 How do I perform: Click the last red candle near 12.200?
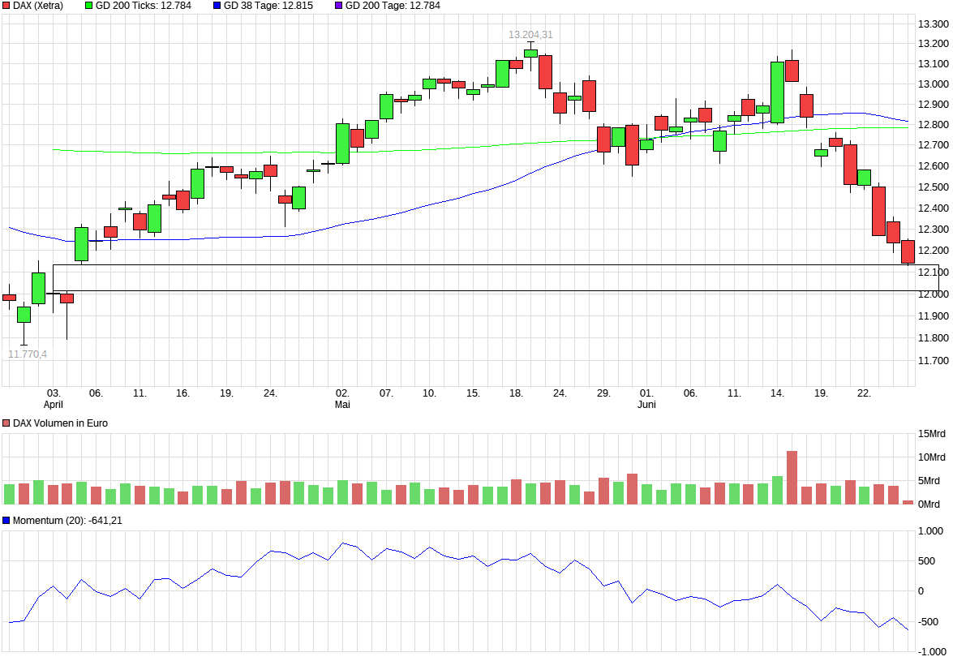[x=908, y=251]
